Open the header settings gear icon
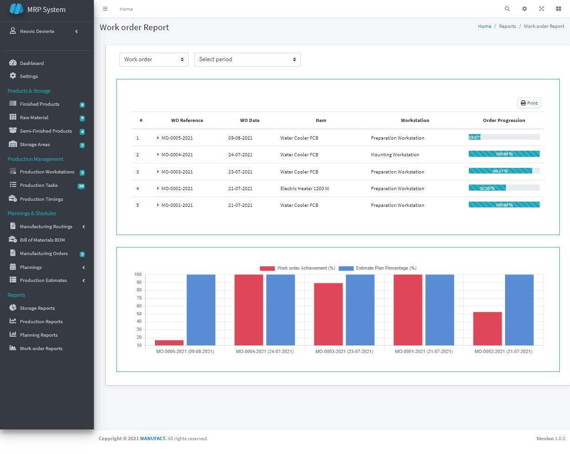Image resolution: width=570 pixels, height=454 pixels. coord(524,9)
